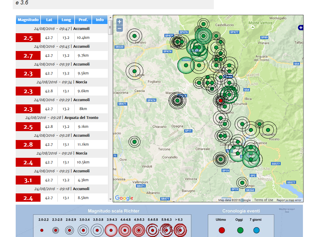The width and height of the screenshot is (313, 237).
Task: Select the Lat column header
Action: [x=49, y=20]
